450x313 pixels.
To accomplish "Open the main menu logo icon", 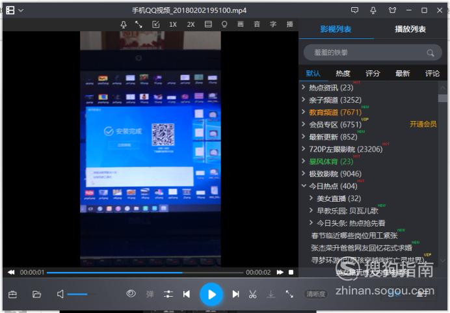I will pos(10,10).
